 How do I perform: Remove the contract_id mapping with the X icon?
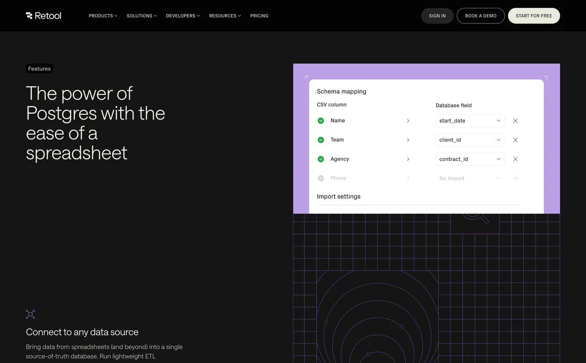(x=515, y=159)
